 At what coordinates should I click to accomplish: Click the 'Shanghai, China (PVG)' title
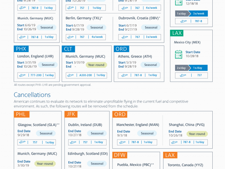pyautogui.click(x=187, y=125)
